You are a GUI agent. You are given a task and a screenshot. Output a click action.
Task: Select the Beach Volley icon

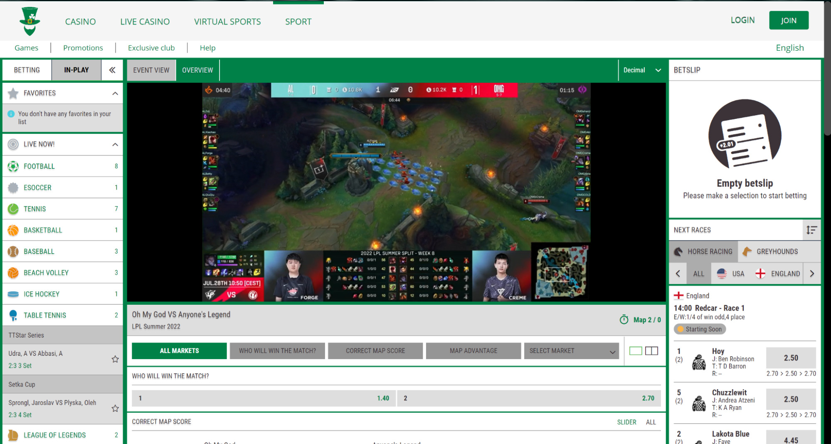pyautogui.click(x=13, y=273)
